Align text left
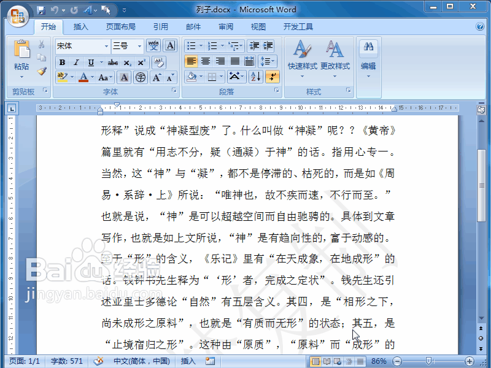The width and height of the screenshot is (491, 368). click(x=191, y=61)
